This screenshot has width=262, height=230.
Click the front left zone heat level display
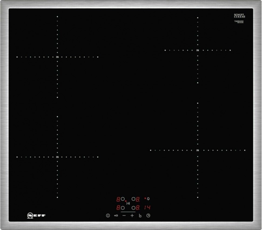(118, 208)
